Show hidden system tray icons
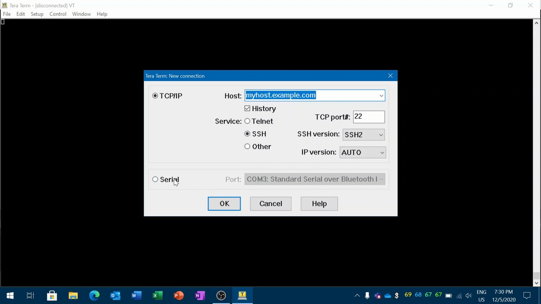 (x=357, y=296)
